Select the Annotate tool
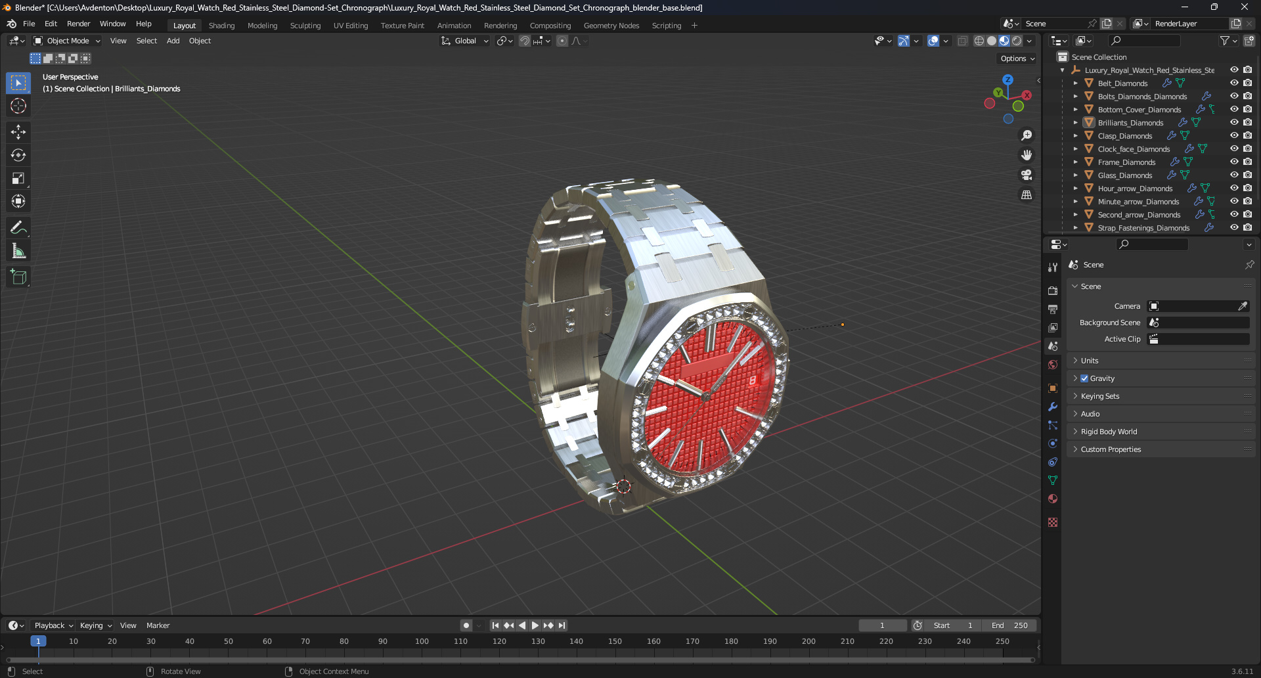 coord(18,228)
